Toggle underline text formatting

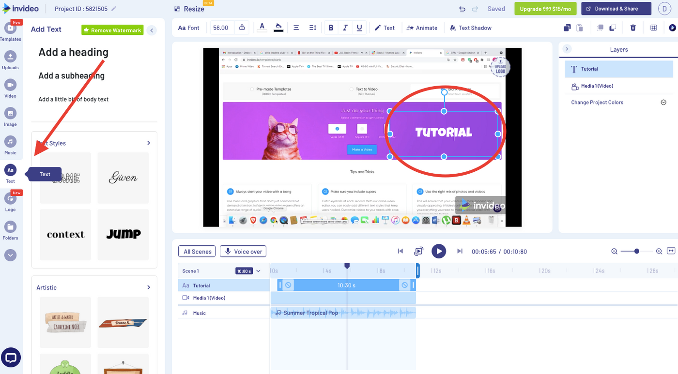click(x=359, y=28)
